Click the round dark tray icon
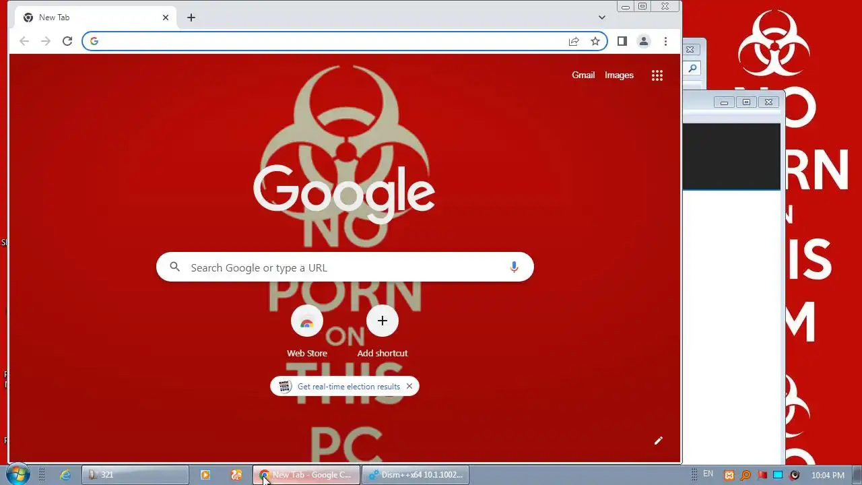The height and width of the screenshot is (485, 862). pos(795,476)
